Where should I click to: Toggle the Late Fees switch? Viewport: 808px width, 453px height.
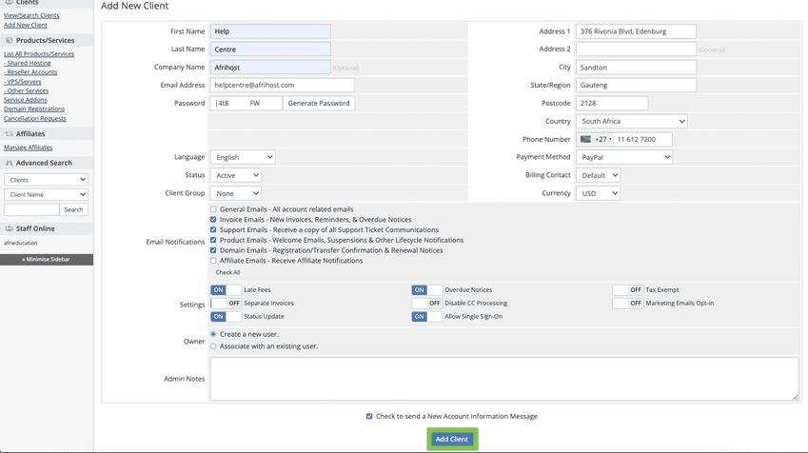(226, 290)
